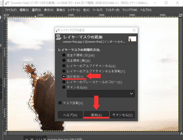Open the 編集(E) menu
The width and height of the screenshot is (183, 140).
tap(24, 10)
